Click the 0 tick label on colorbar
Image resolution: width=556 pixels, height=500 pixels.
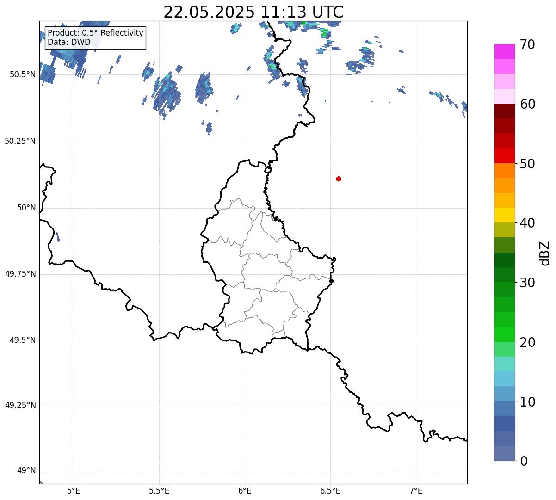[x=524, y=461]
